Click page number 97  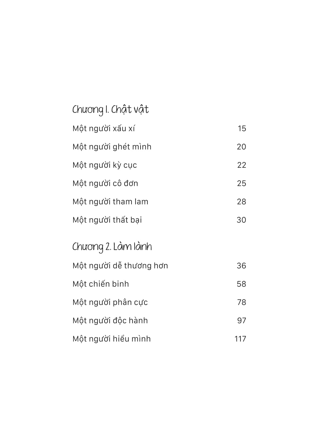[x=242, y=321]
